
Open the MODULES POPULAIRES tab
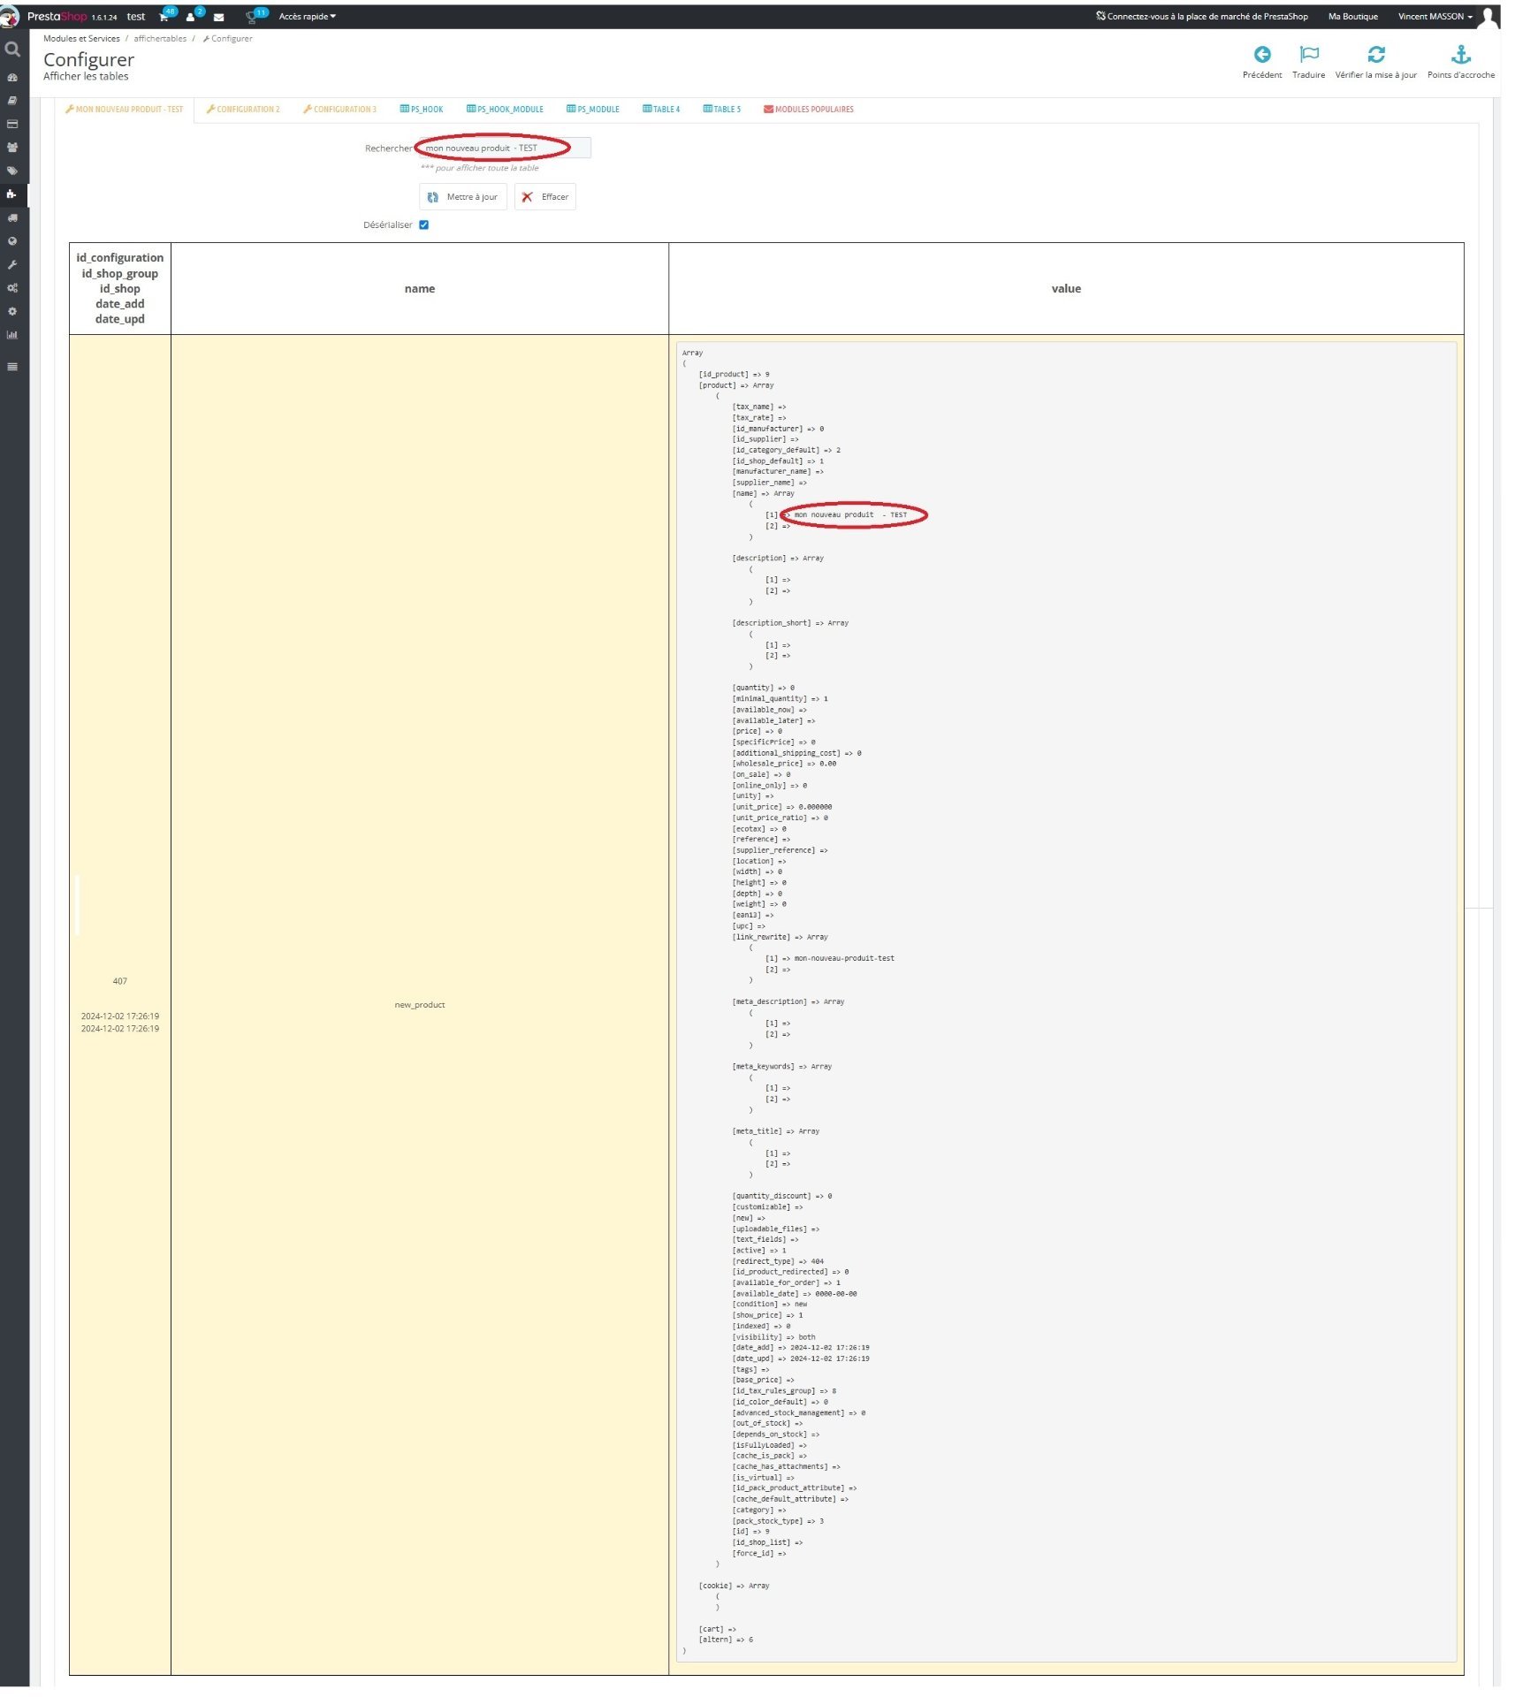(808, 110)
